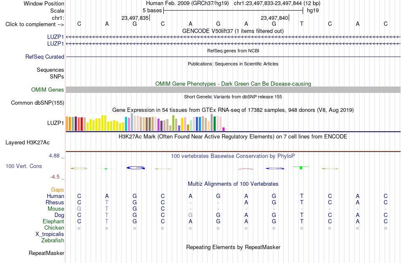Click the 'Gaps' alignment row label
The width and height of the screenshot is (401, 263).
pos(57,190)
